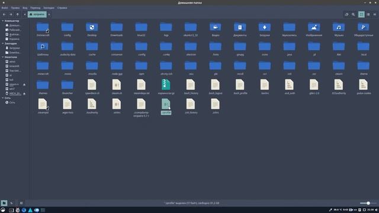Collapse the Закладки sidebar section

[2, 43]
